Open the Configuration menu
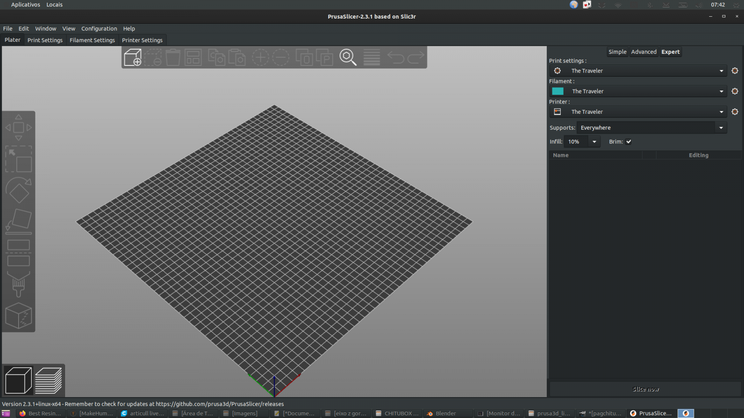Screen dimensions: 744x418 pos(99,28)
